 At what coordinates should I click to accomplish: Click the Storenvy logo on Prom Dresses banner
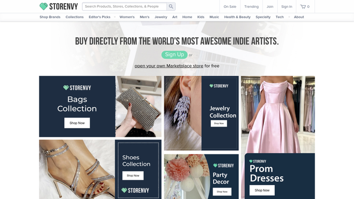tap(258, 161)
